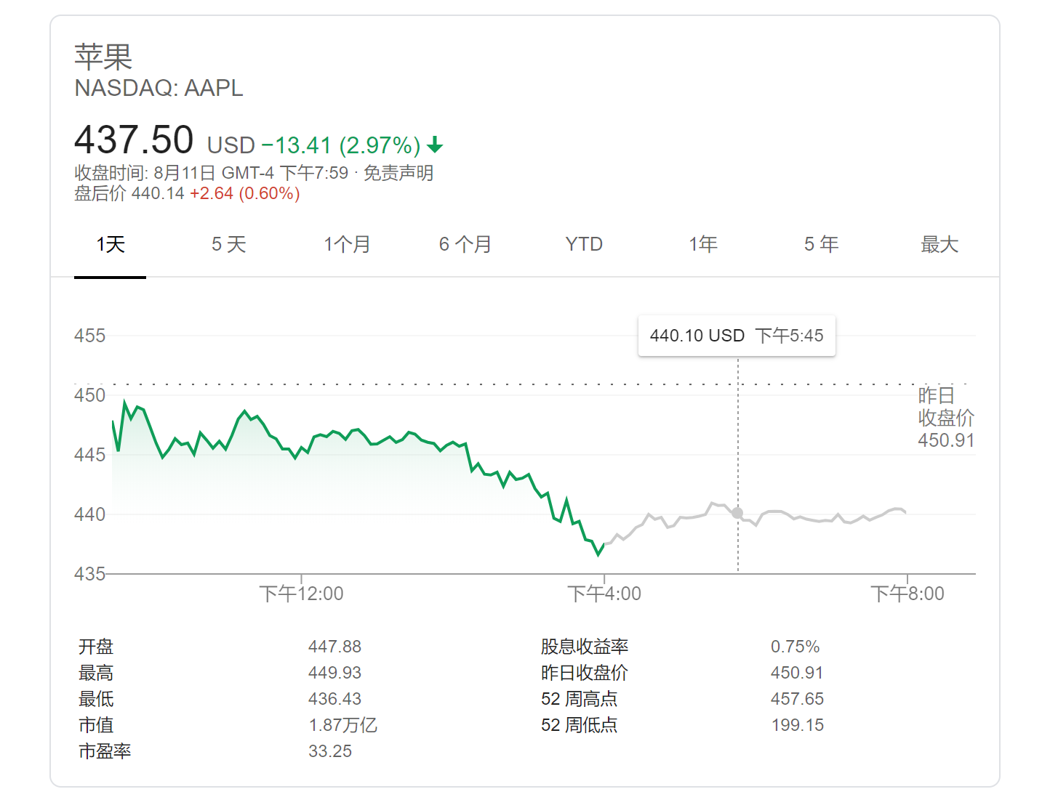Click the 昨日收盘价 450.91 chart label
This screenshot has width=1050, height=805.
(945, 418)
